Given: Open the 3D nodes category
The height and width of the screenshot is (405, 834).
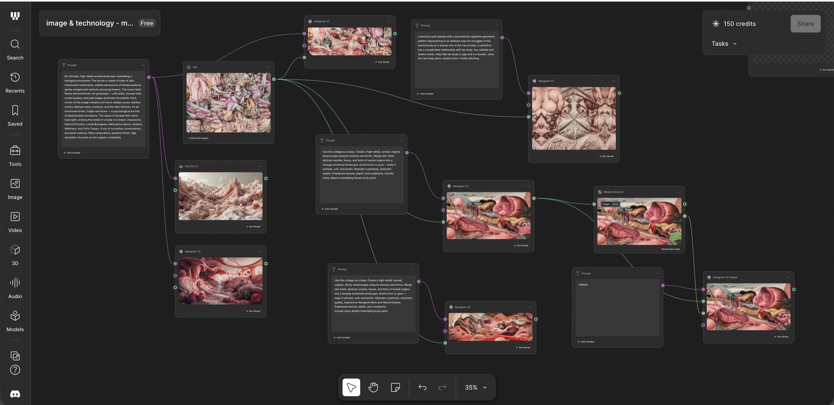Looking at the screenshot, I should point(15,255).
